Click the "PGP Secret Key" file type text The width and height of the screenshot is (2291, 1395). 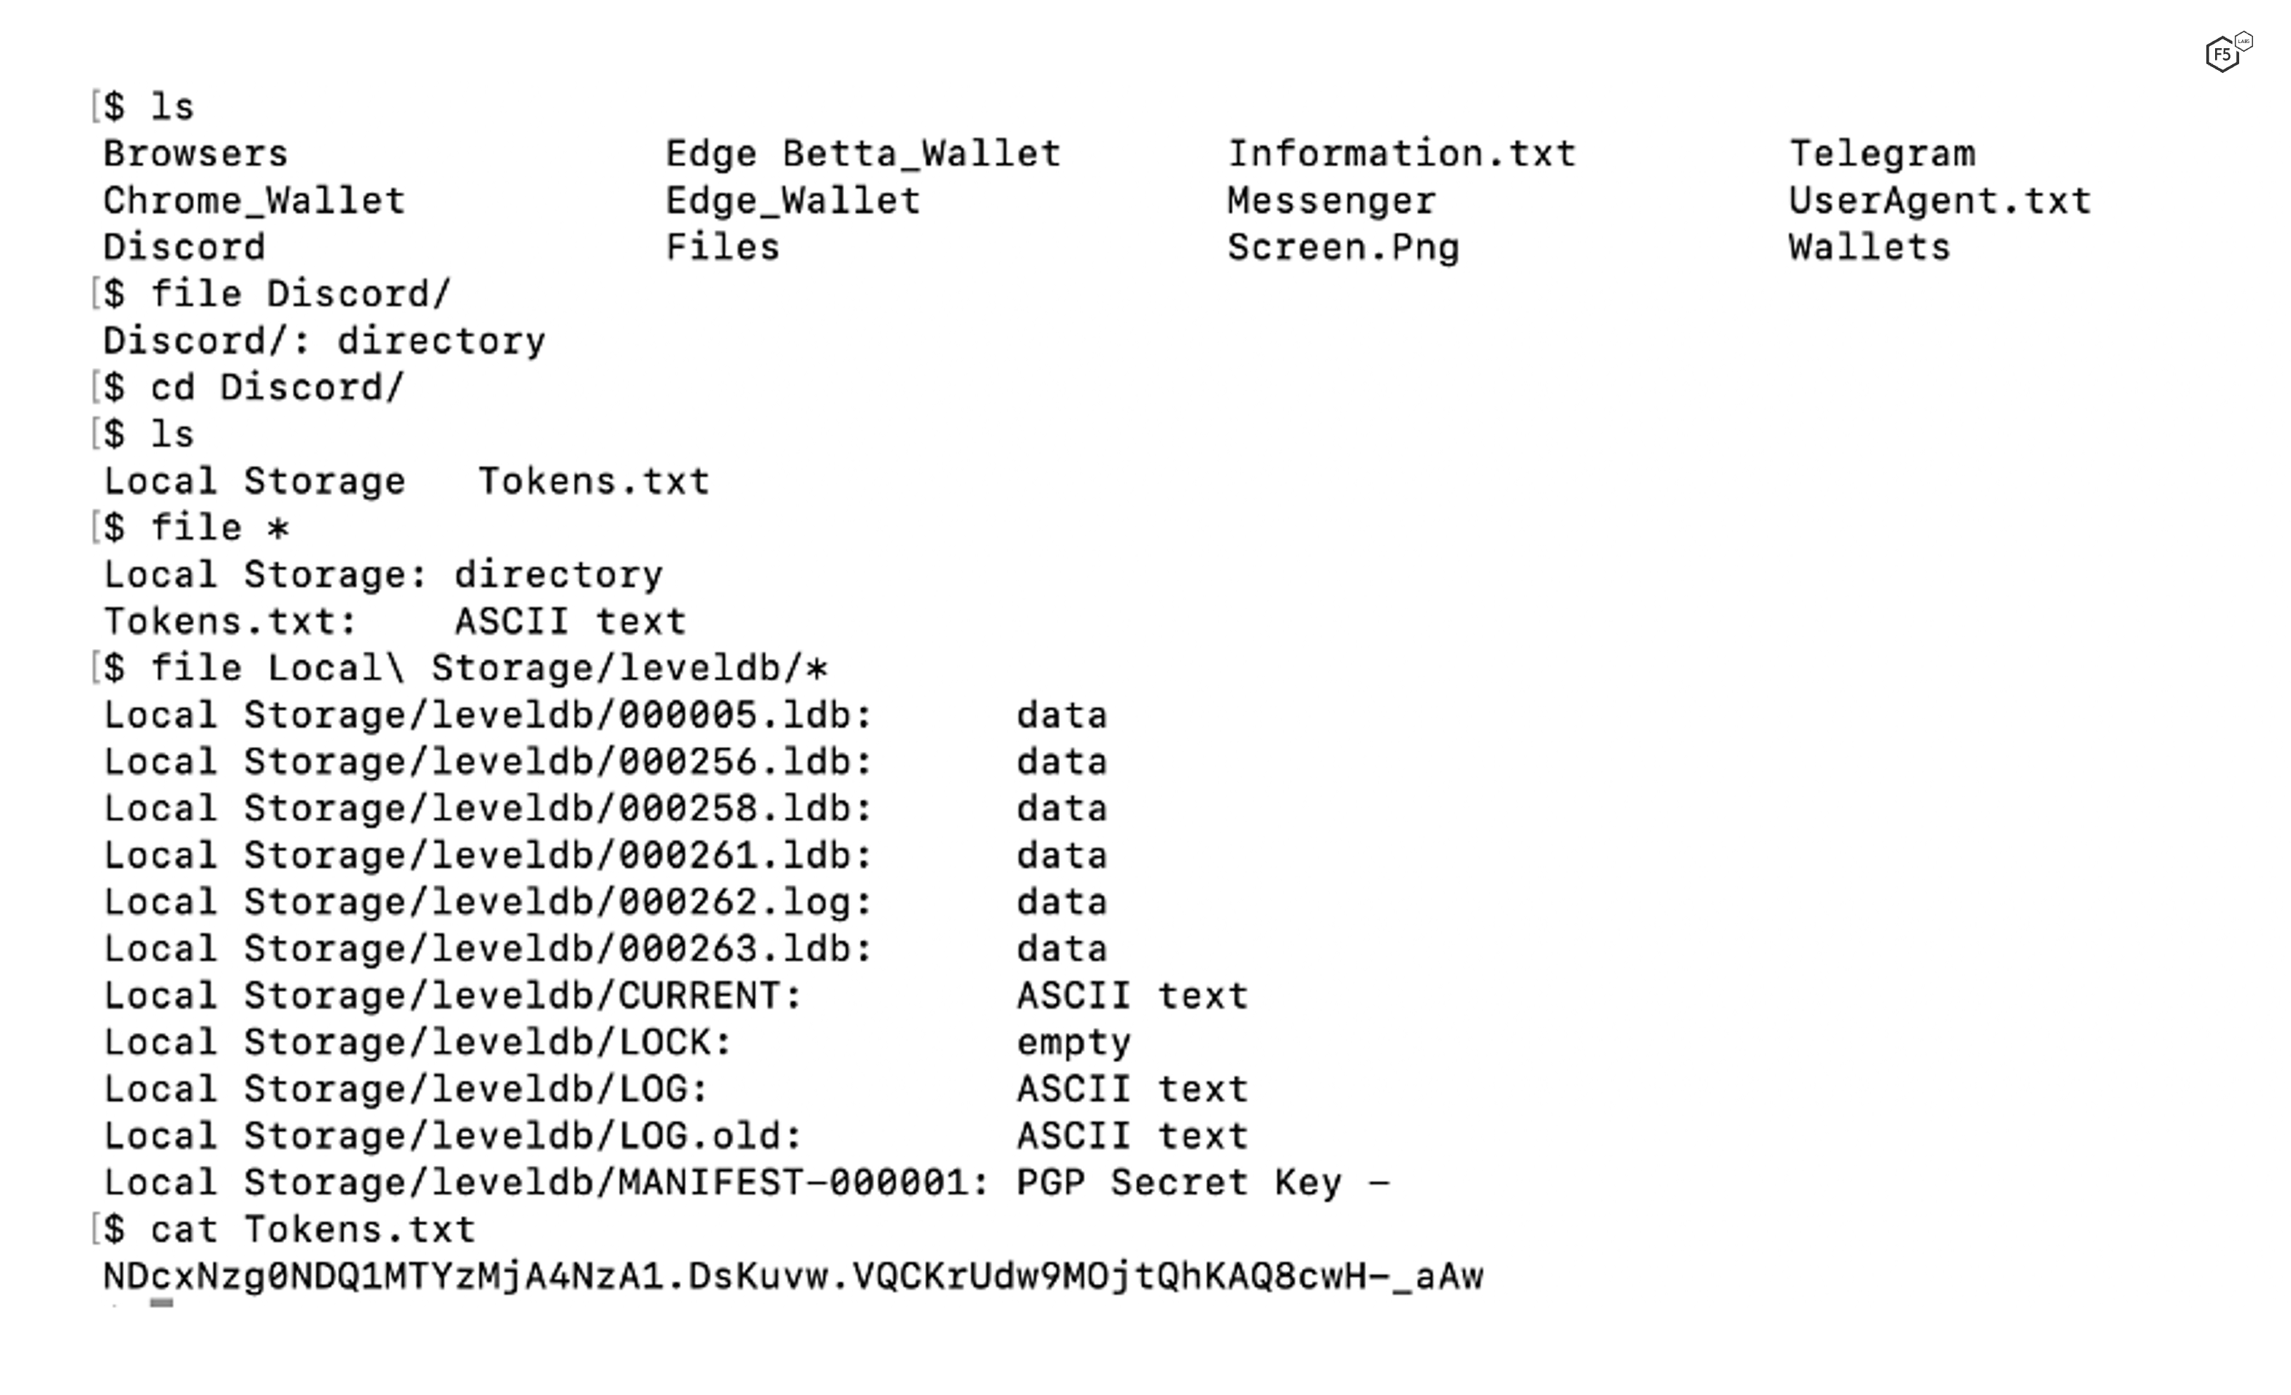pyautogui.click(x=1179, y=1183)
